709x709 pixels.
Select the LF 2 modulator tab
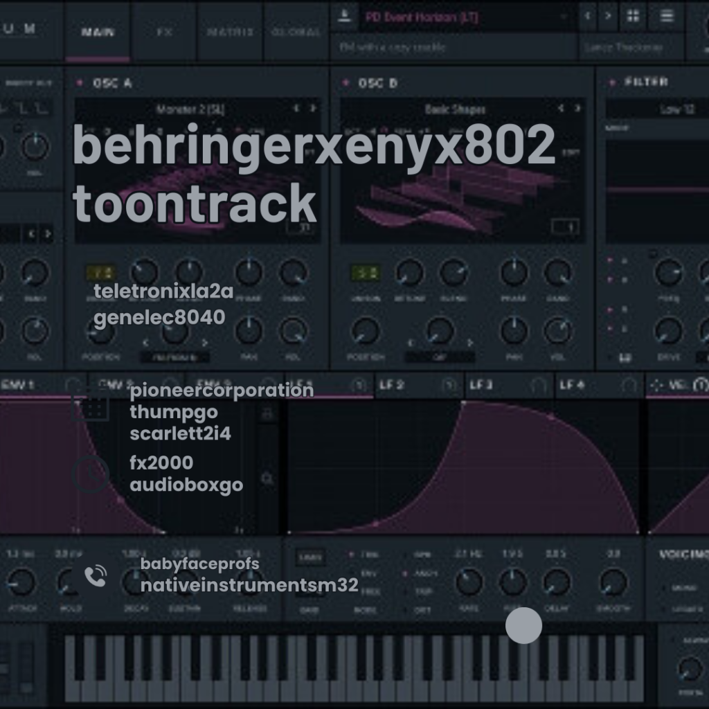pyautogui.click(x=419, y=385)
